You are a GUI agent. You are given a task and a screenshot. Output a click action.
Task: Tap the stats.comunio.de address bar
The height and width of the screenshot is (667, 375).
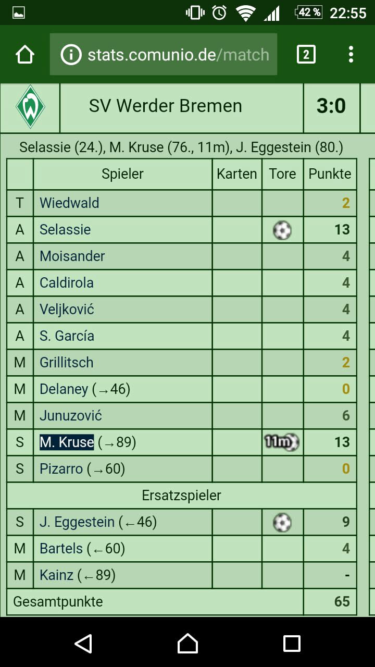coord(177,54)
